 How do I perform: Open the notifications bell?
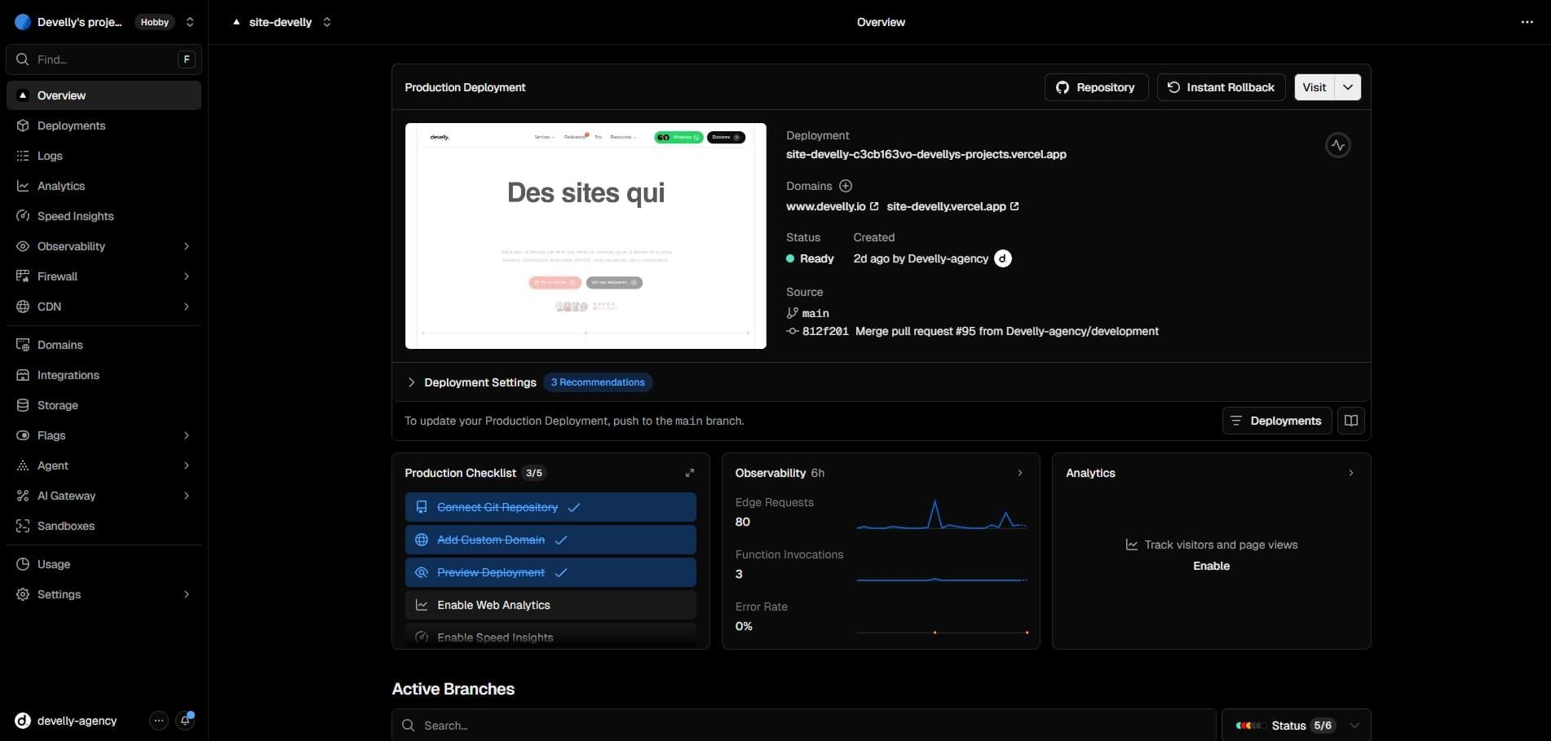tap(186, 721)
